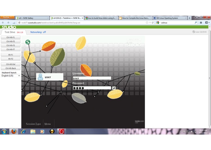Go forward to the next page
Screen dimensions: 211x150
(x=8, y=22)
